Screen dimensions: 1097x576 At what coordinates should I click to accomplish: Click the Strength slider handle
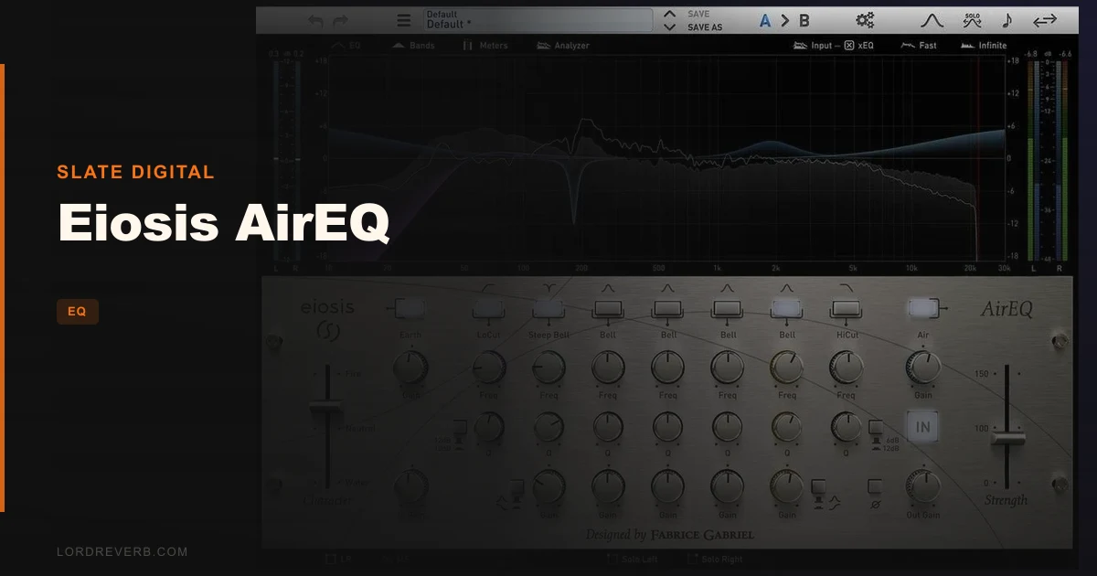pos(1006,440)
